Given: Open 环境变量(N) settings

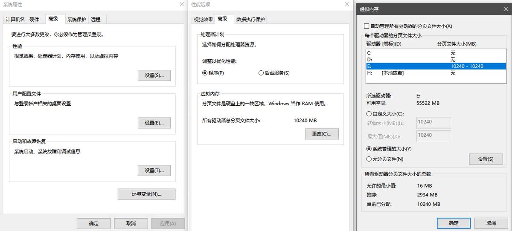Looking at the screenshot, I should 146,194.
